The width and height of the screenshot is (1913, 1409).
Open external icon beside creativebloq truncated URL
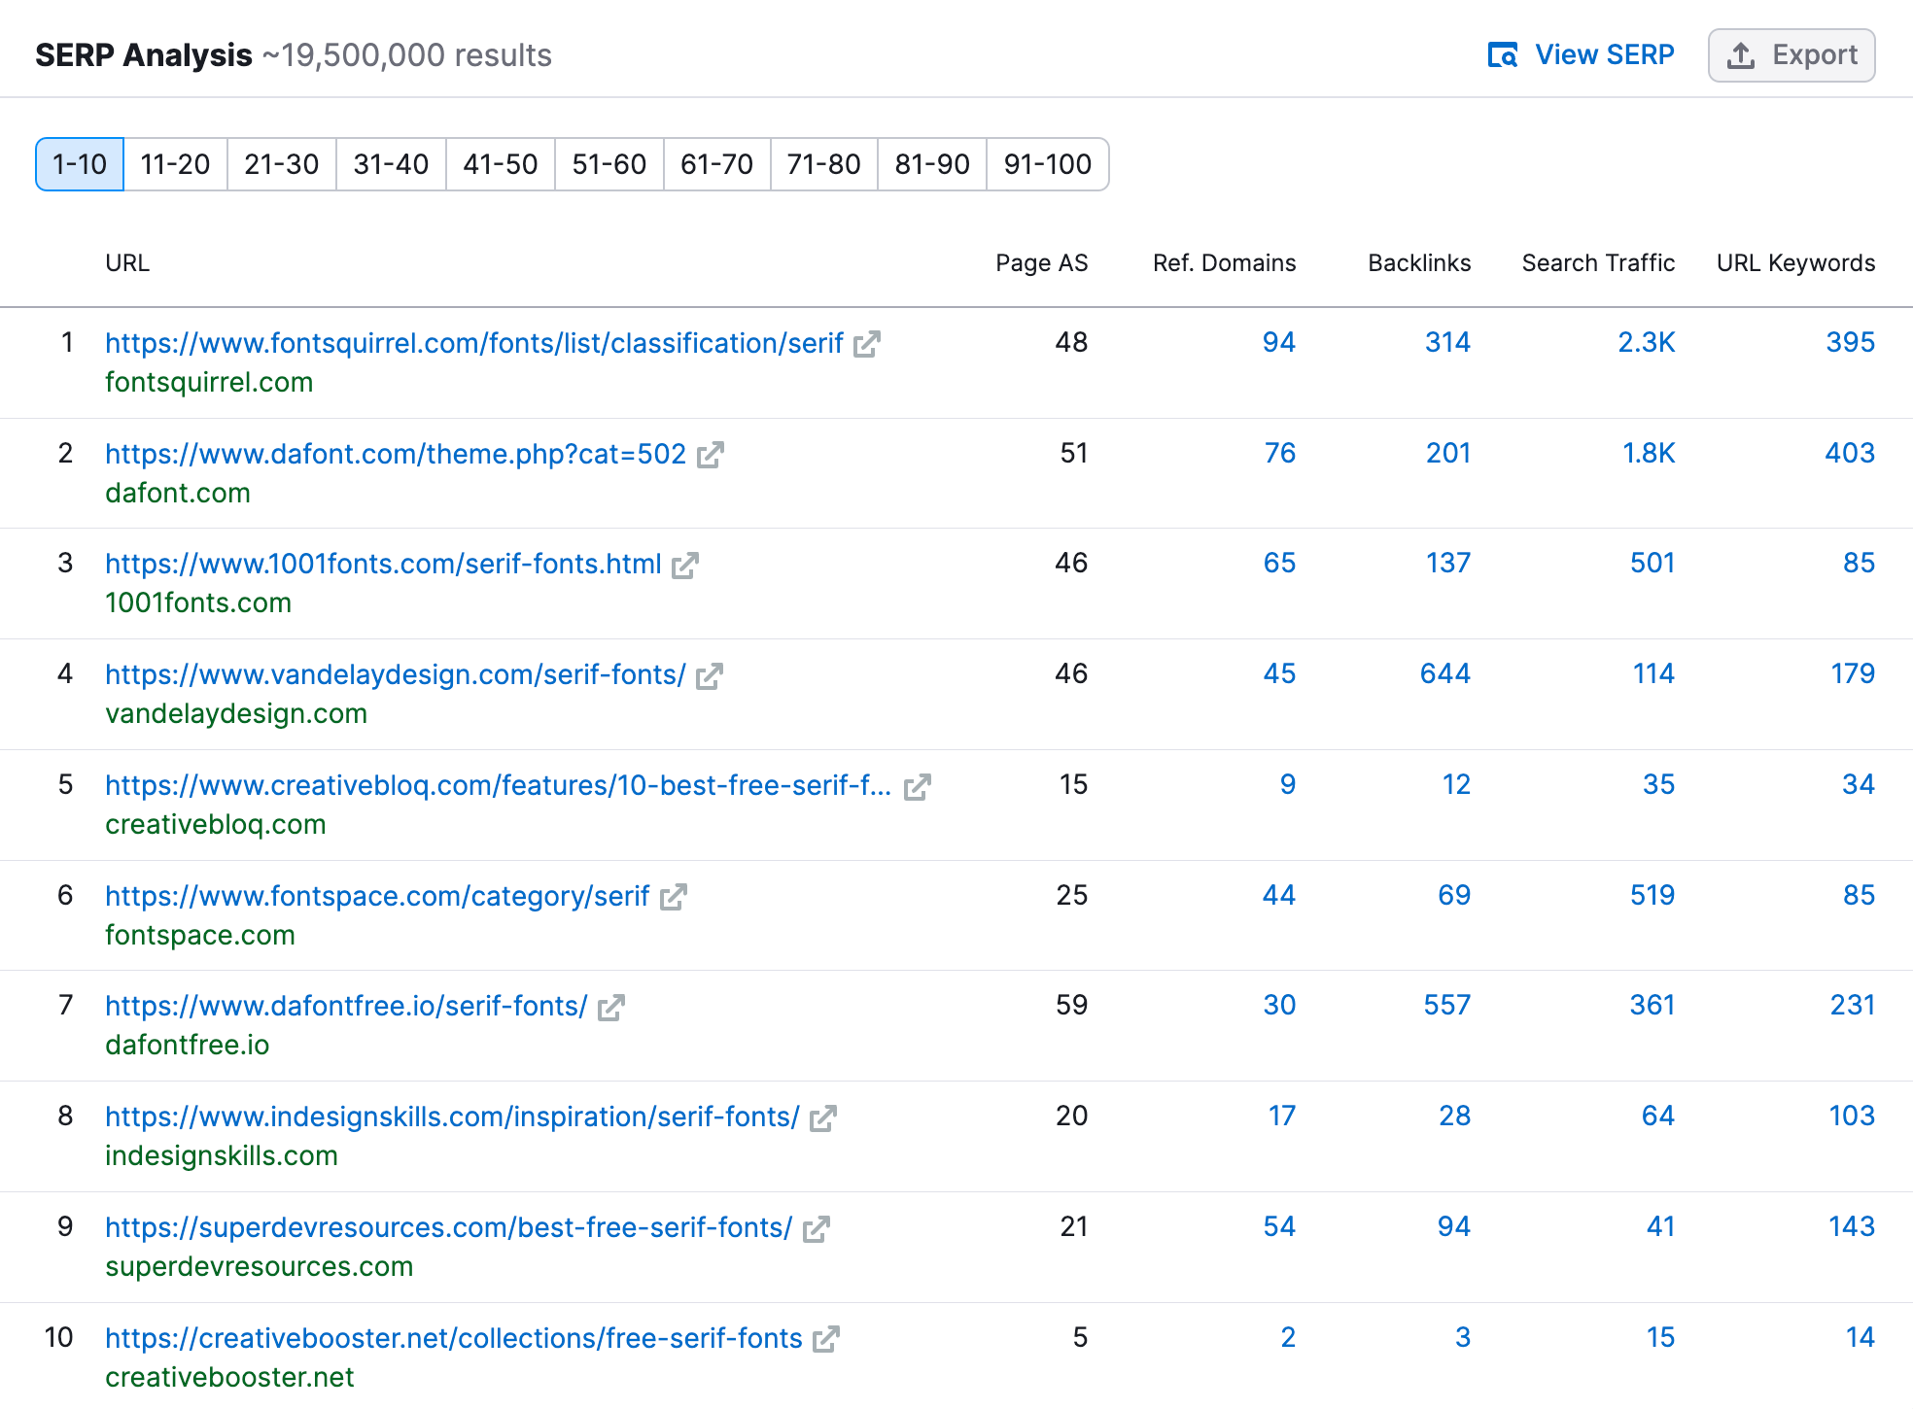(917, 786)
